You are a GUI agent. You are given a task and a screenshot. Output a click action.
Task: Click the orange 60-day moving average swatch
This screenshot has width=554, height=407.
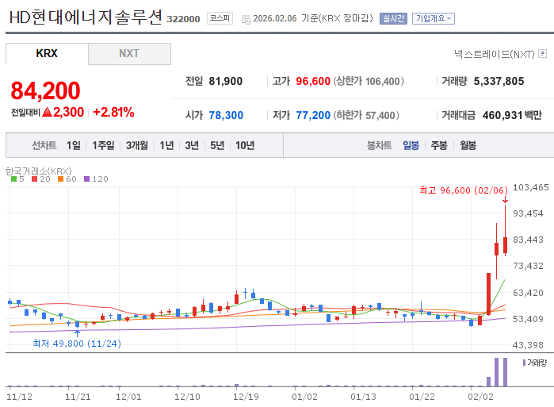click(60, 179)
